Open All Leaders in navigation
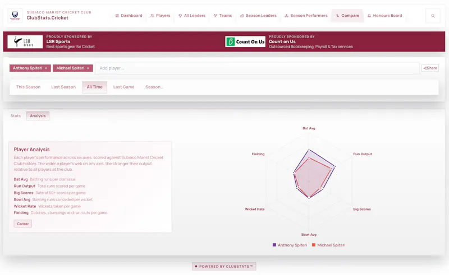The width and height of the screenshot is (449, 275). click(x=192, y=16)
